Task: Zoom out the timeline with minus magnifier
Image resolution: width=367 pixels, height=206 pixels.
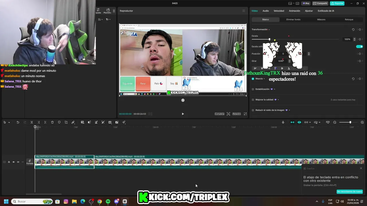Action: [335, 122]
